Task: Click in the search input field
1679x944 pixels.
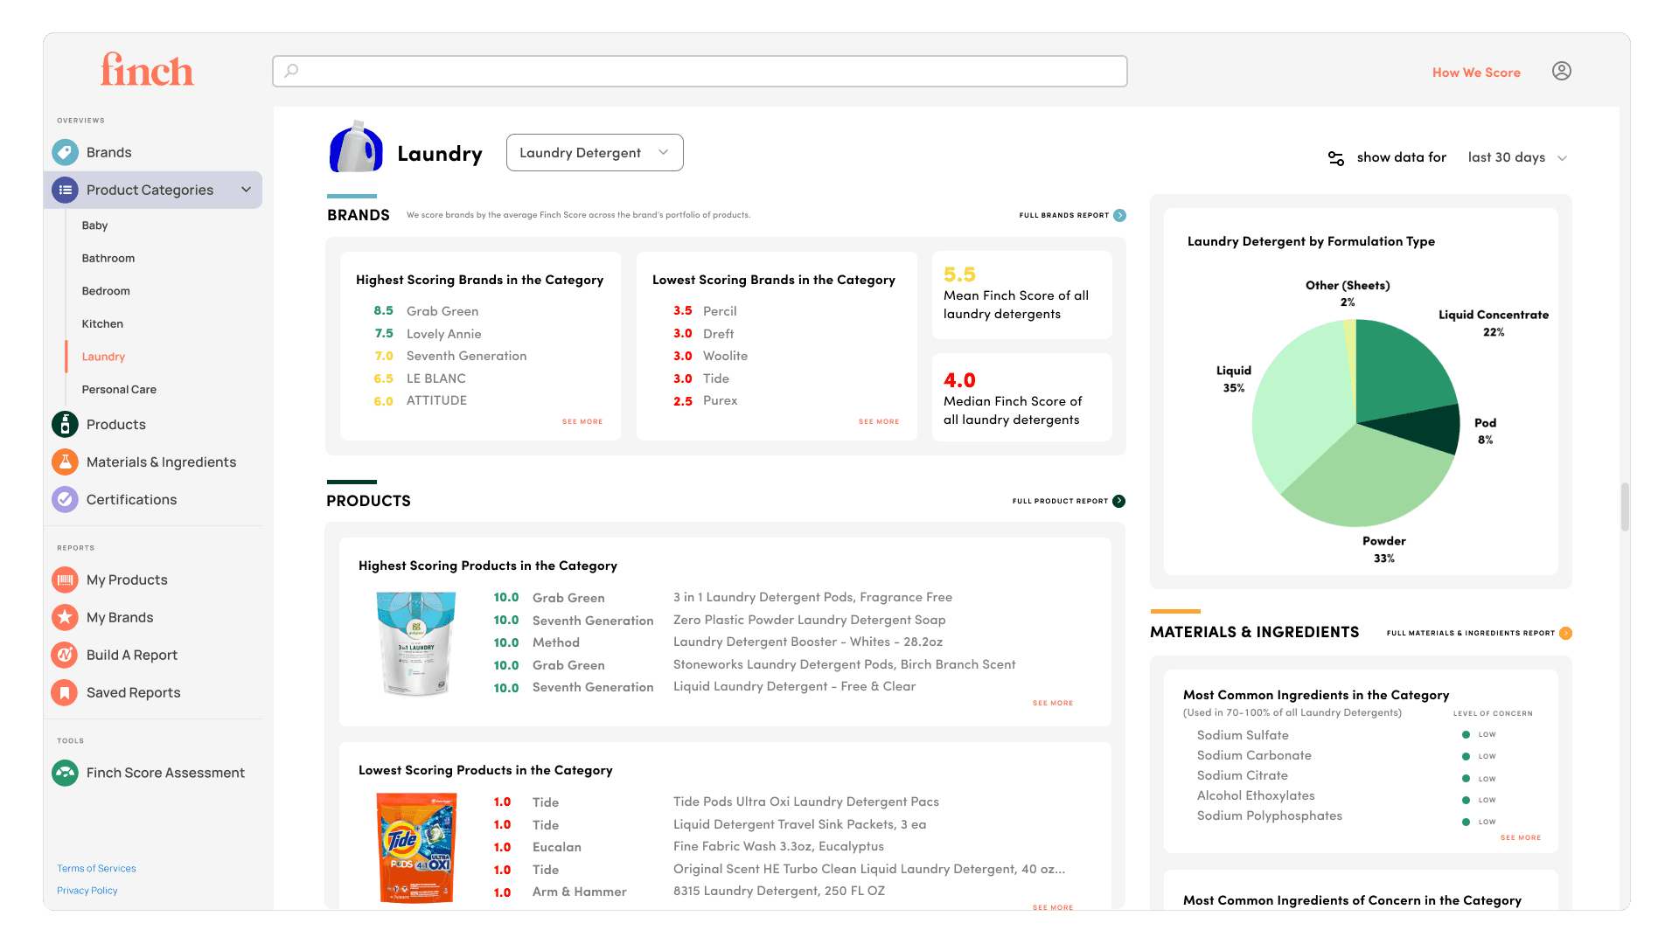Action: (700, 71)
